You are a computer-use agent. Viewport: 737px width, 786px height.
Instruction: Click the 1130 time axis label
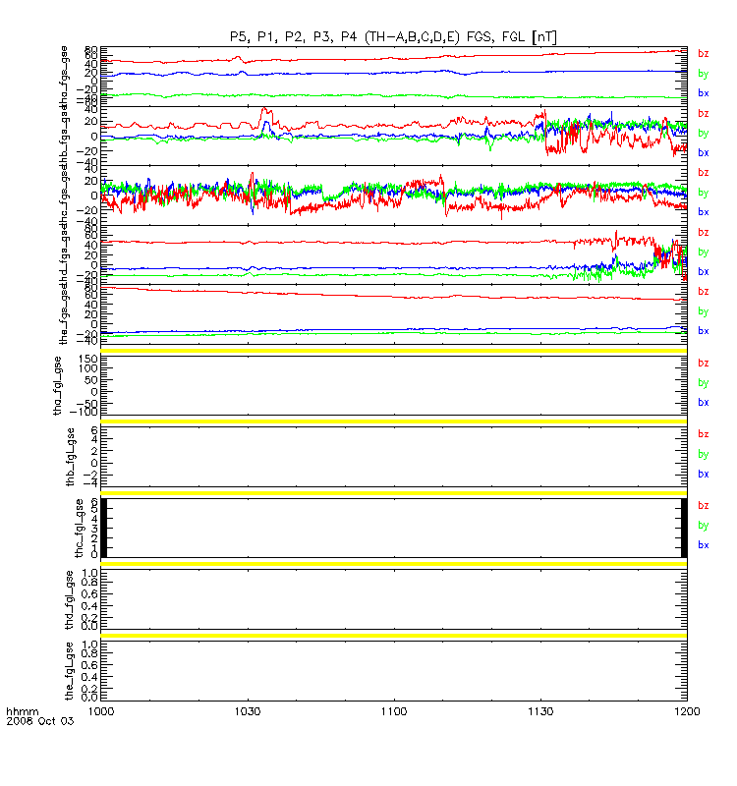(x=541, y=711)
